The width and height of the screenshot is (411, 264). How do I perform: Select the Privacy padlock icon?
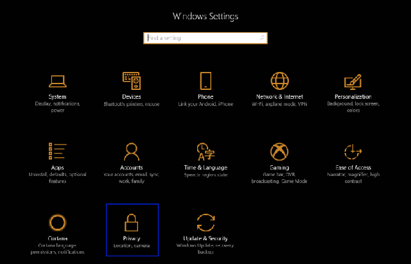point(131,223)
